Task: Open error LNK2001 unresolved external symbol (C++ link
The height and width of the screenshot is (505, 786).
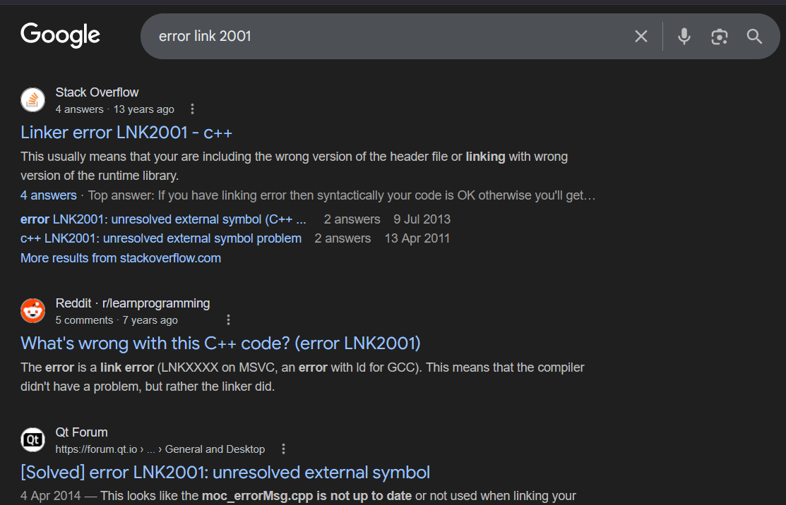Action: (162, 219)
